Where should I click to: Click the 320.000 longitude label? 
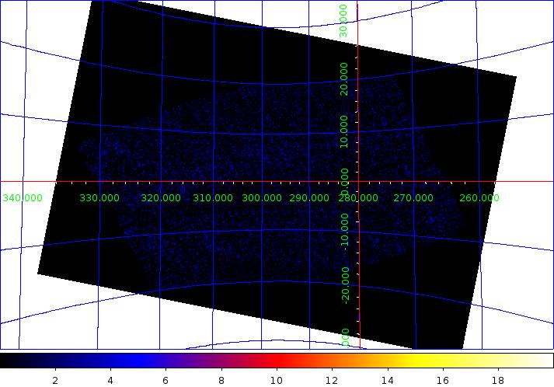161,198
